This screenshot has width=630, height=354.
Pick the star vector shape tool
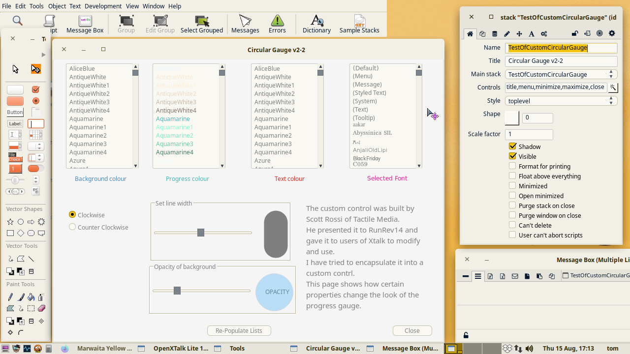[x=10, y=222]
